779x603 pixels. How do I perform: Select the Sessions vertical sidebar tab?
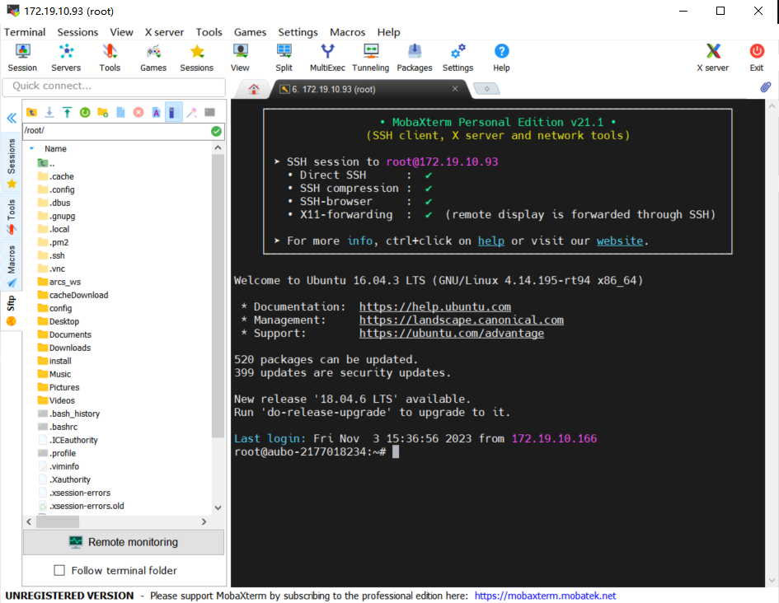click(x=12, y=163)
